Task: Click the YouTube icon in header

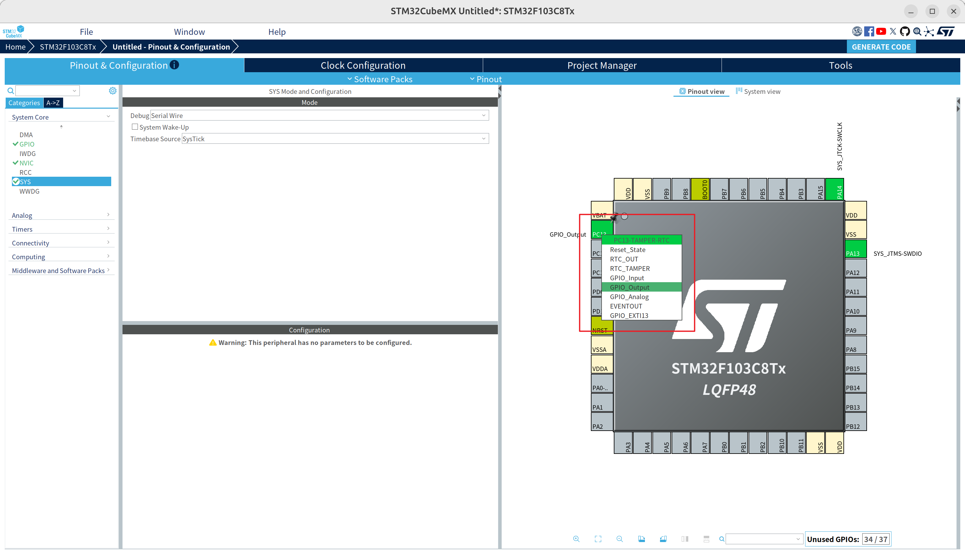Action: click(x=881, y=32)
